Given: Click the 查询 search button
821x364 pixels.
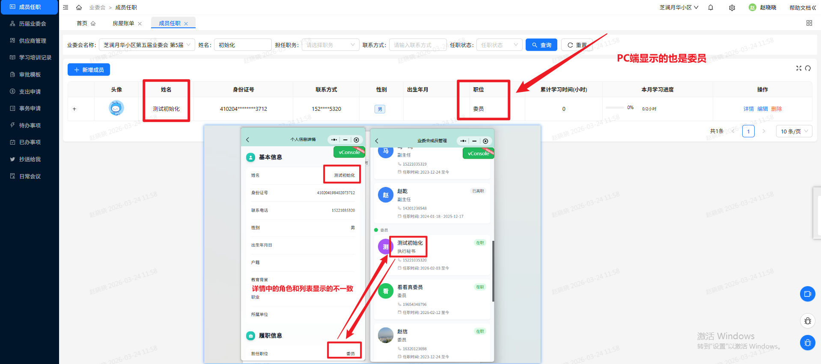Looking at the screenshot, I should coord(541,45).
